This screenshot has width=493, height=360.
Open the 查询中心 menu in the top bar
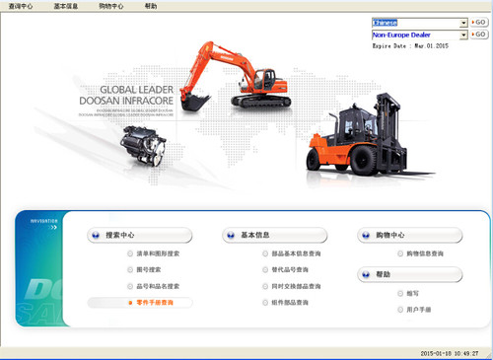[21, 6]
